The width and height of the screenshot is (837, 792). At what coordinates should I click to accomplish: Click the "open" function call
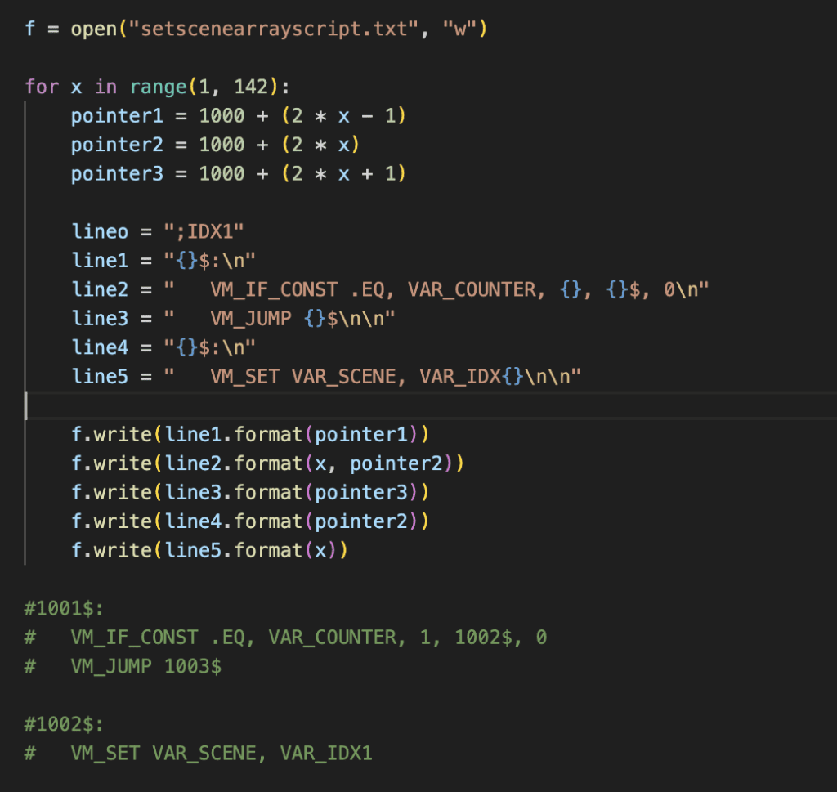point(93,29)
